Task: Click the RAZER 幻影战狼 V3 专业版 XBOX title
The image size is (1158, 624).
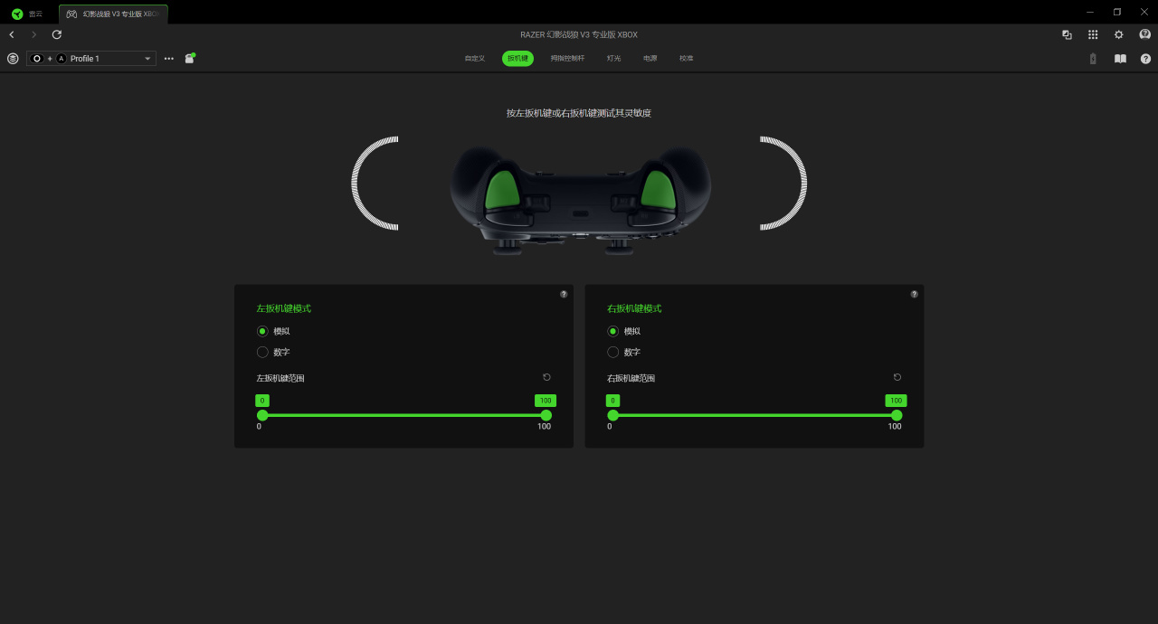Action: pos(579,34)
